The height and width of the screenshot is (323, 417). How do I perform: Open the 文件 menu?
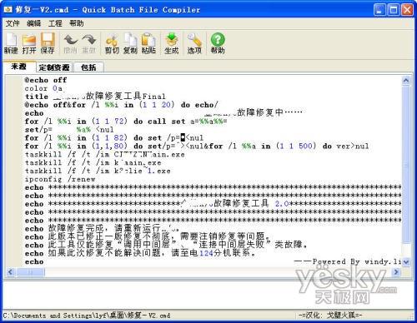tap(13, 23)
